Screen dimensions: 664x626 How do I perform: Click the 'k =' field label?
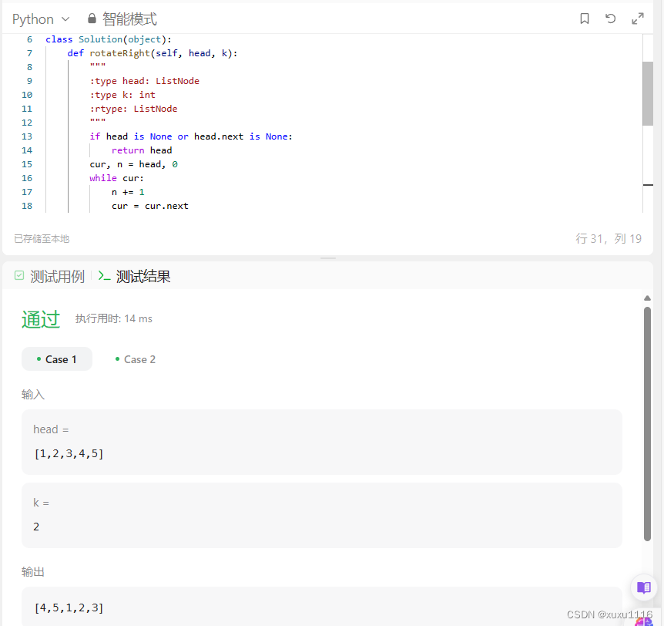tap(41, 503)
